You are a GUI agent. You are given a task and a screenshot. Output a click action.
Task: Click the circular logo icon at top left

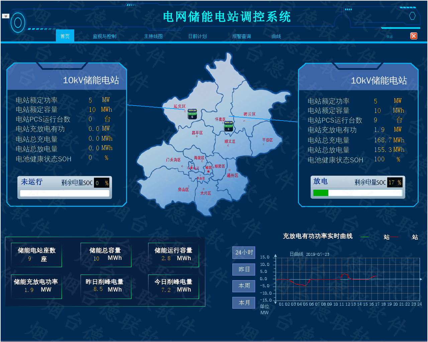pos(18,23)
